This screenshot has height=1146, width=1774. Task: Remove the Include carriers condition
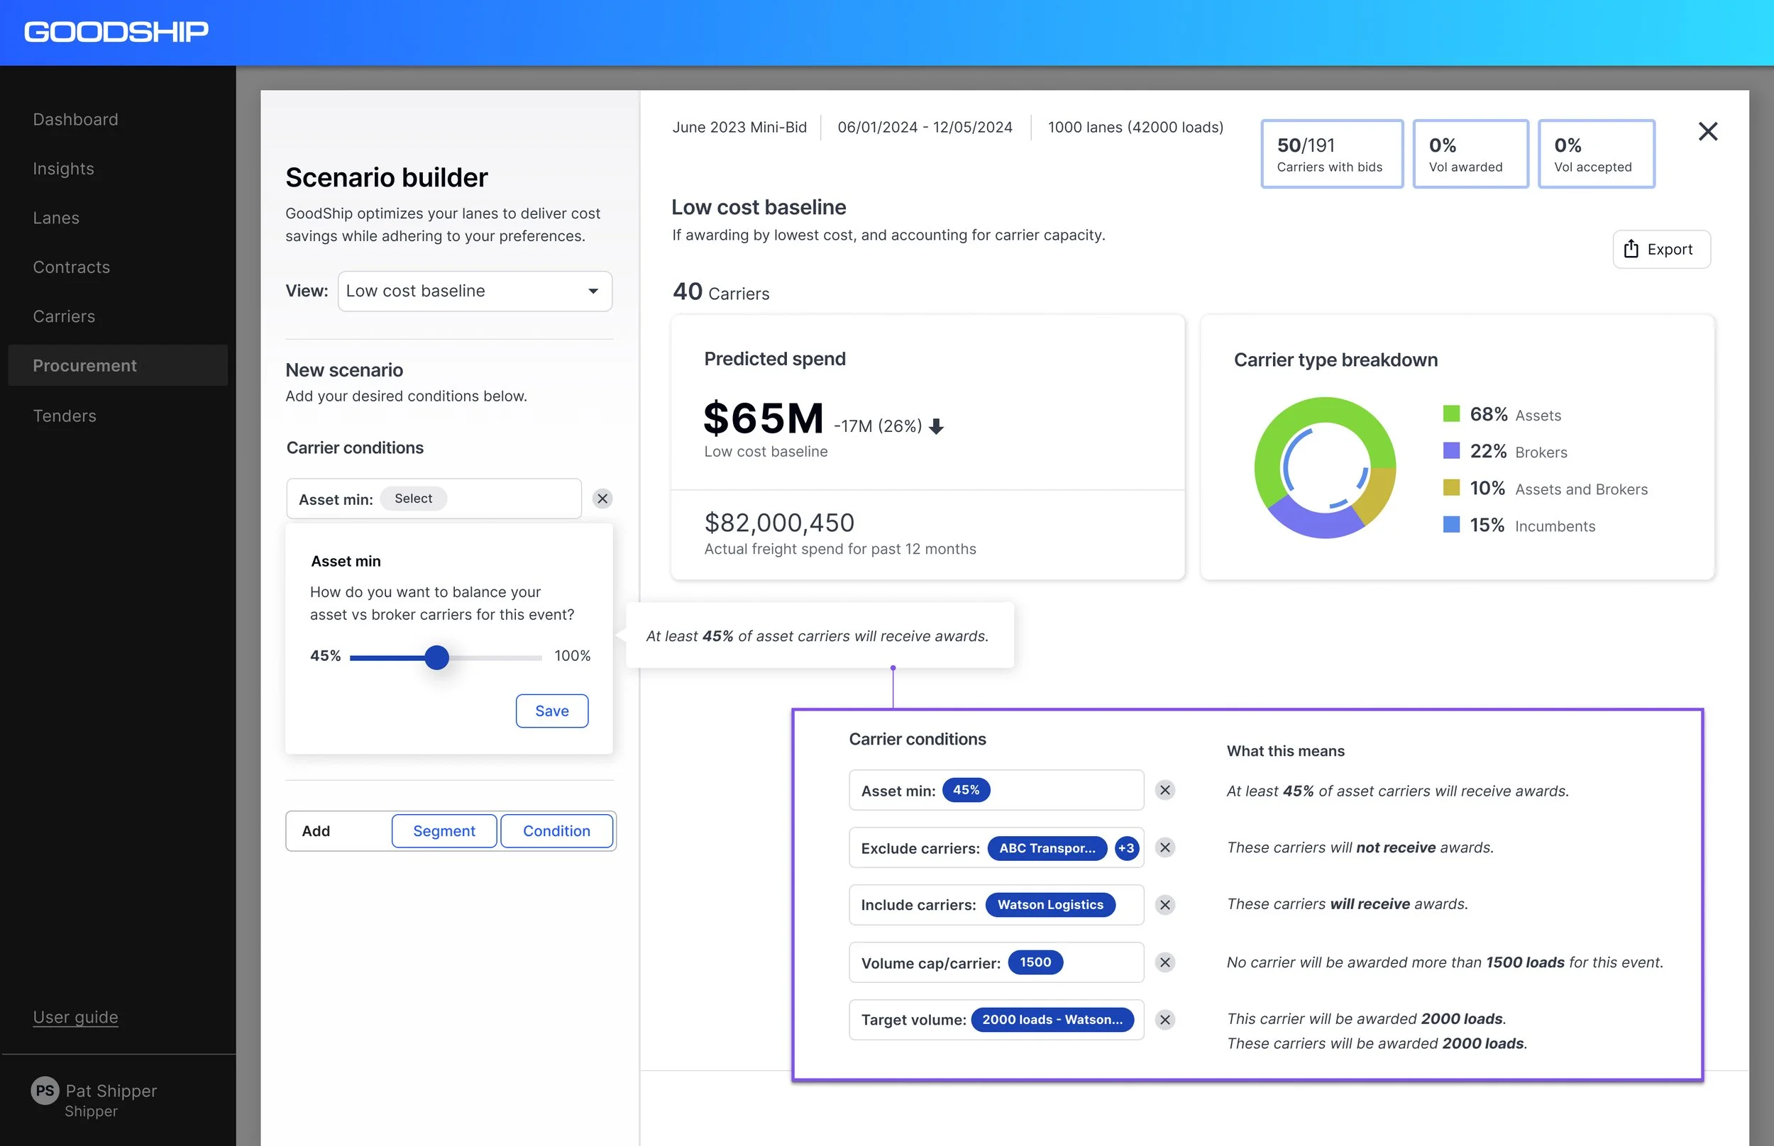tap(1164, 905)
